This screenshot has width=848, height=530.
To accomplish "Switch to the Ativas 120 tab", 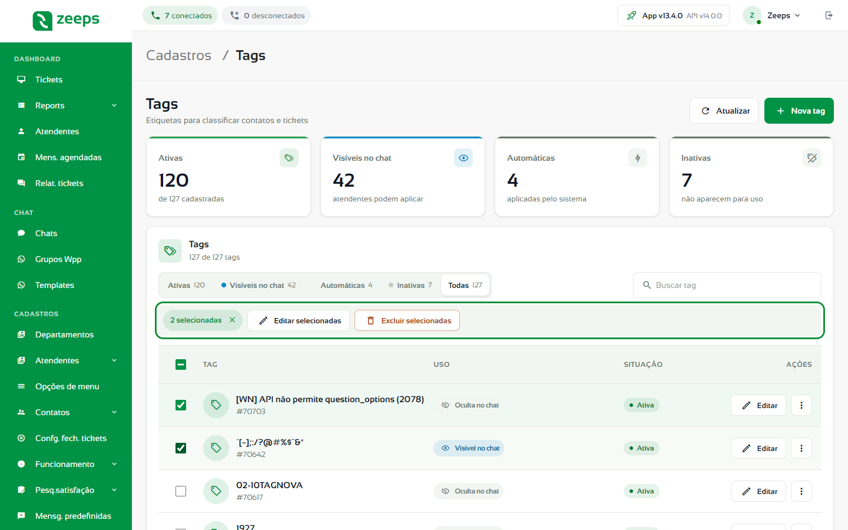I will click(186, 285).
